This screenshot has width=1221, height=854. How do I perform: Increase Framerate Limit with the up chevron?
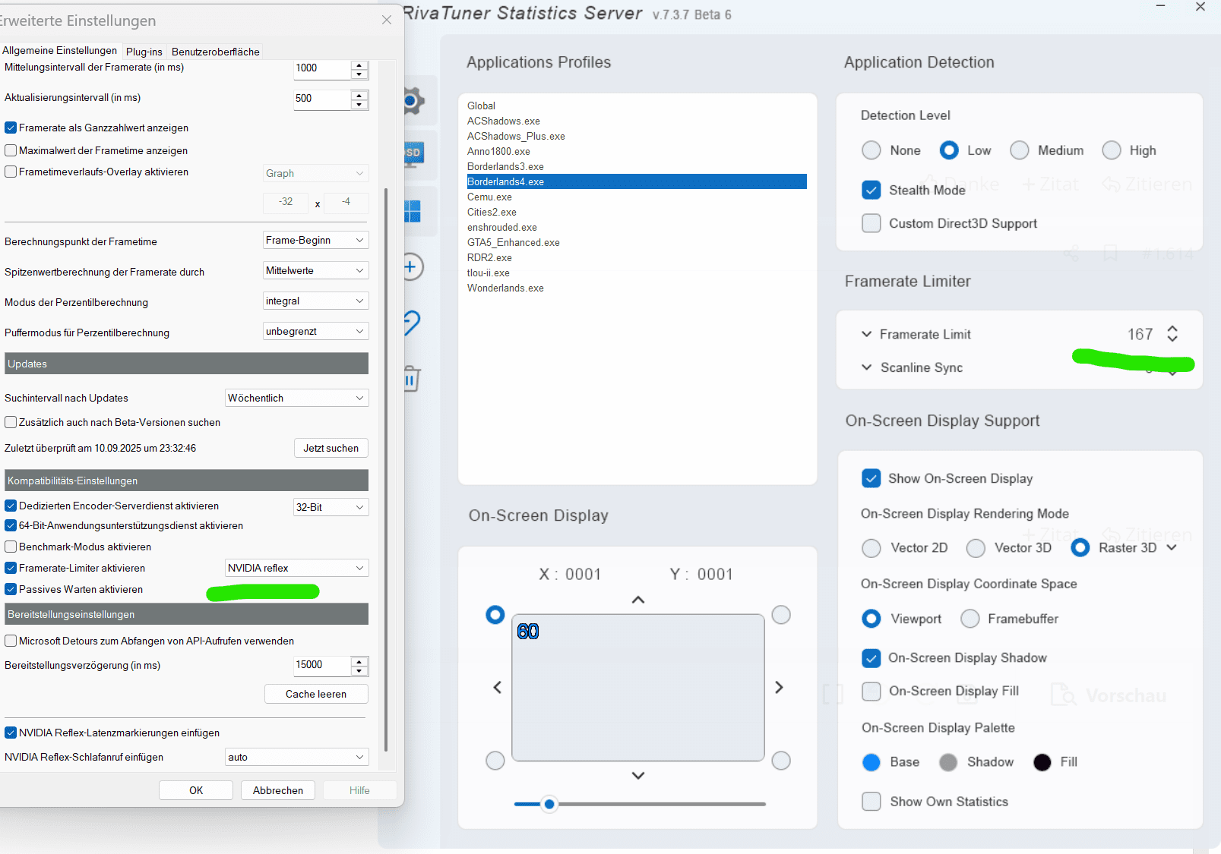(x=1172, y=329)
